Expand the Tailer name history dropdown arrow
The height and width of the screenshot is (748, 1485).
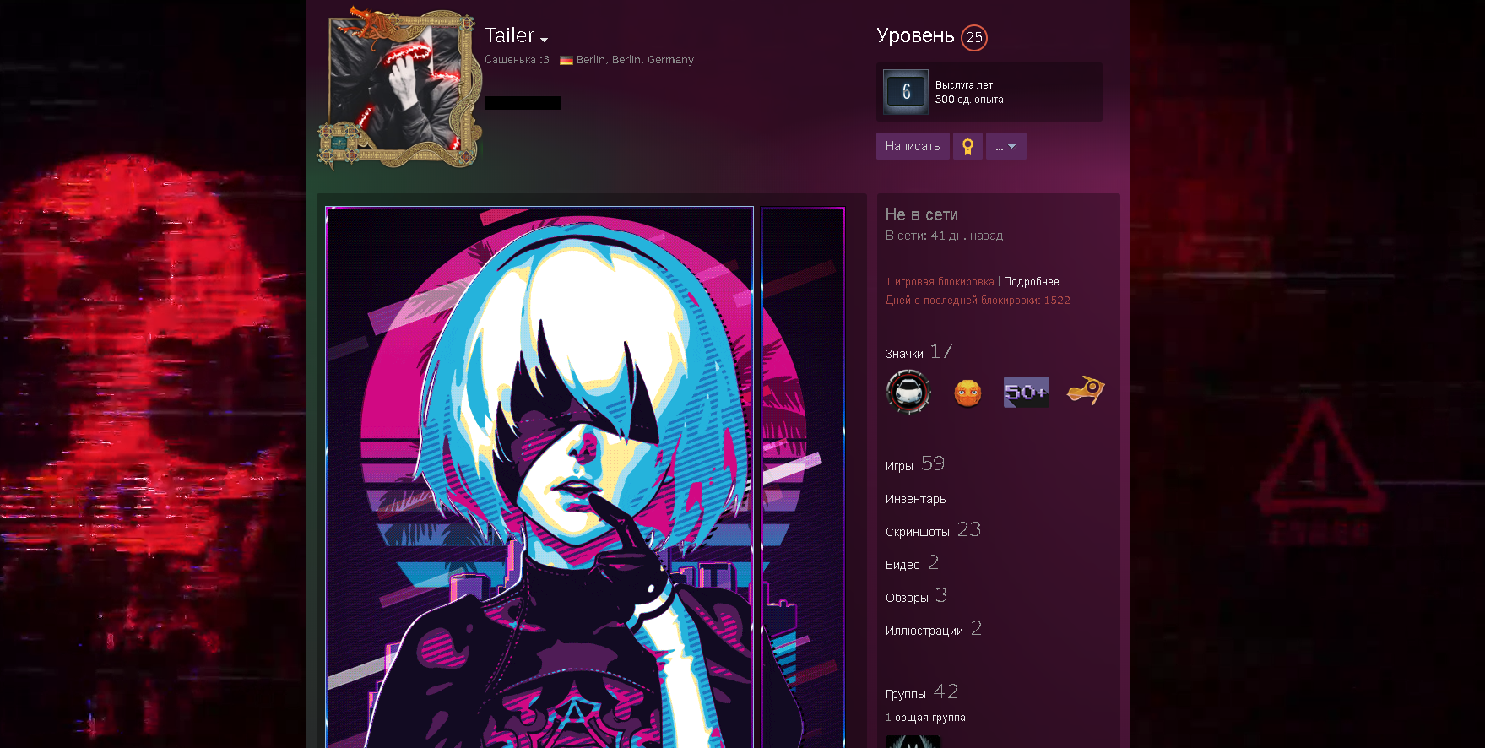click(545, 40)
